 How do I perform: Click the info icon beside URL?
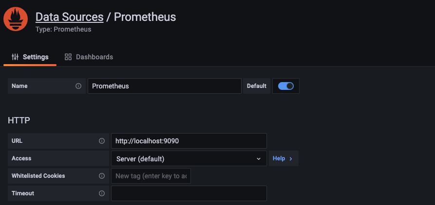[x=102, y=141]
